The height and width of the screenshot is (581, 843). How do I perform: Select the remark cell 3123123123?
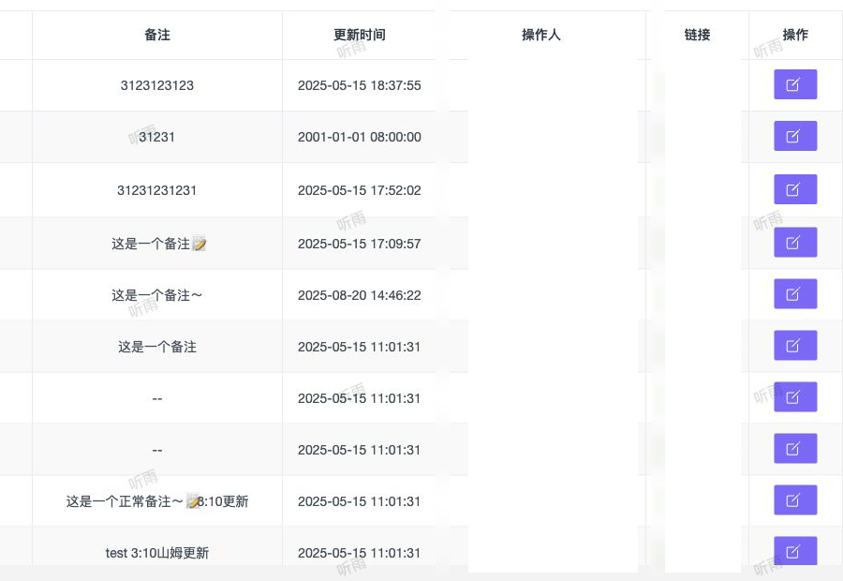click(x=157, y=85)
